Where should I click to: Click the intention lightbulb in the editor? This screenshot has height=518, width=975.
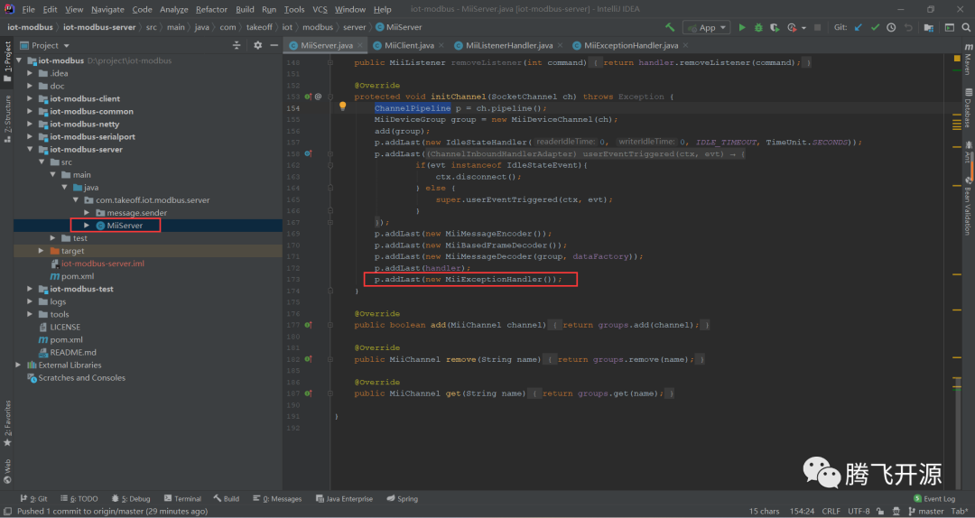(342, 106)
